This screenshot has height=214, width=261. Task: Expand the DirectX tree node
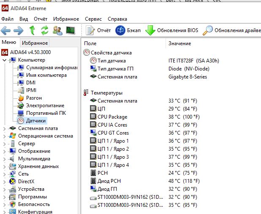pos(5,181)
